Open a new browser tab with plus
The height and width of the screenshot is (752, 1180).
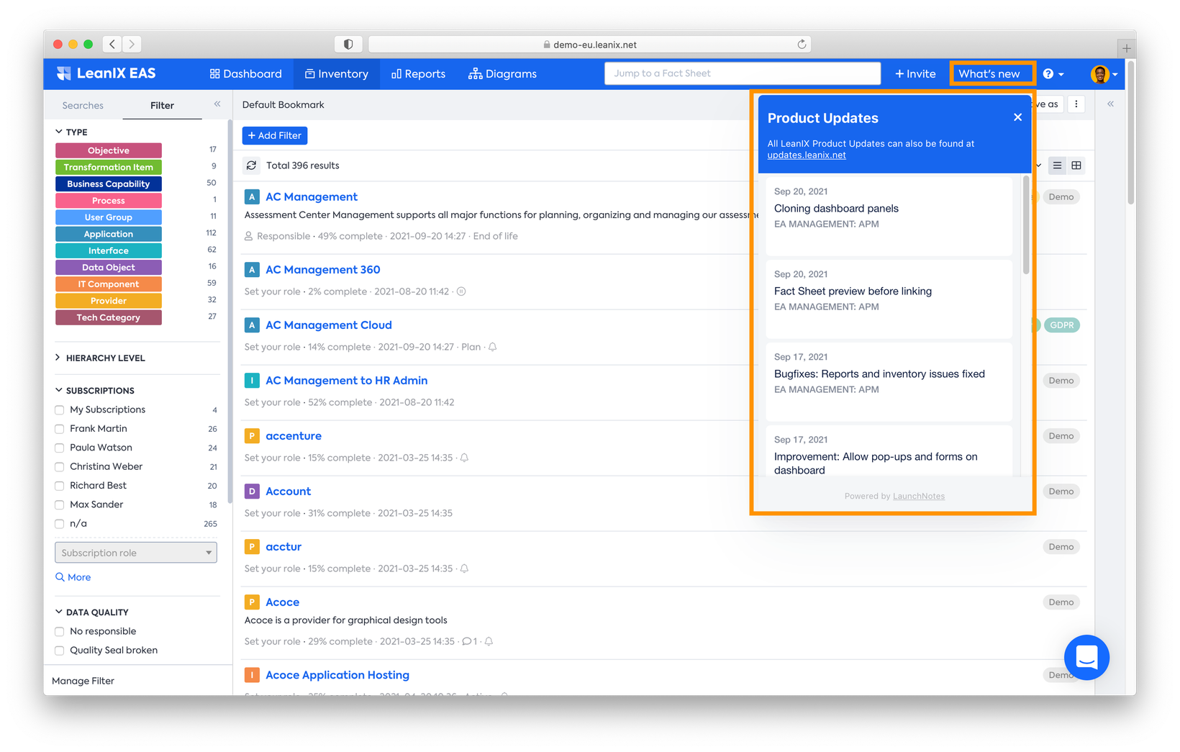(1127, 48)
